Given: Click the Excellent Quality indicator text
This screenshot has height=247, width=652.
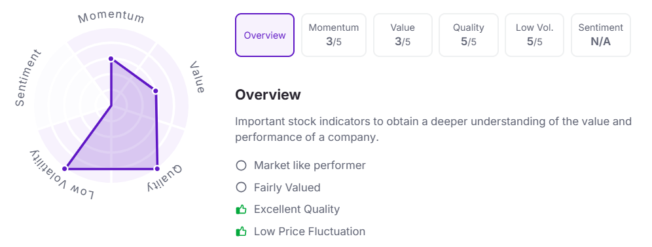Looking at the screenshot, I should click(x=297, y=209).
